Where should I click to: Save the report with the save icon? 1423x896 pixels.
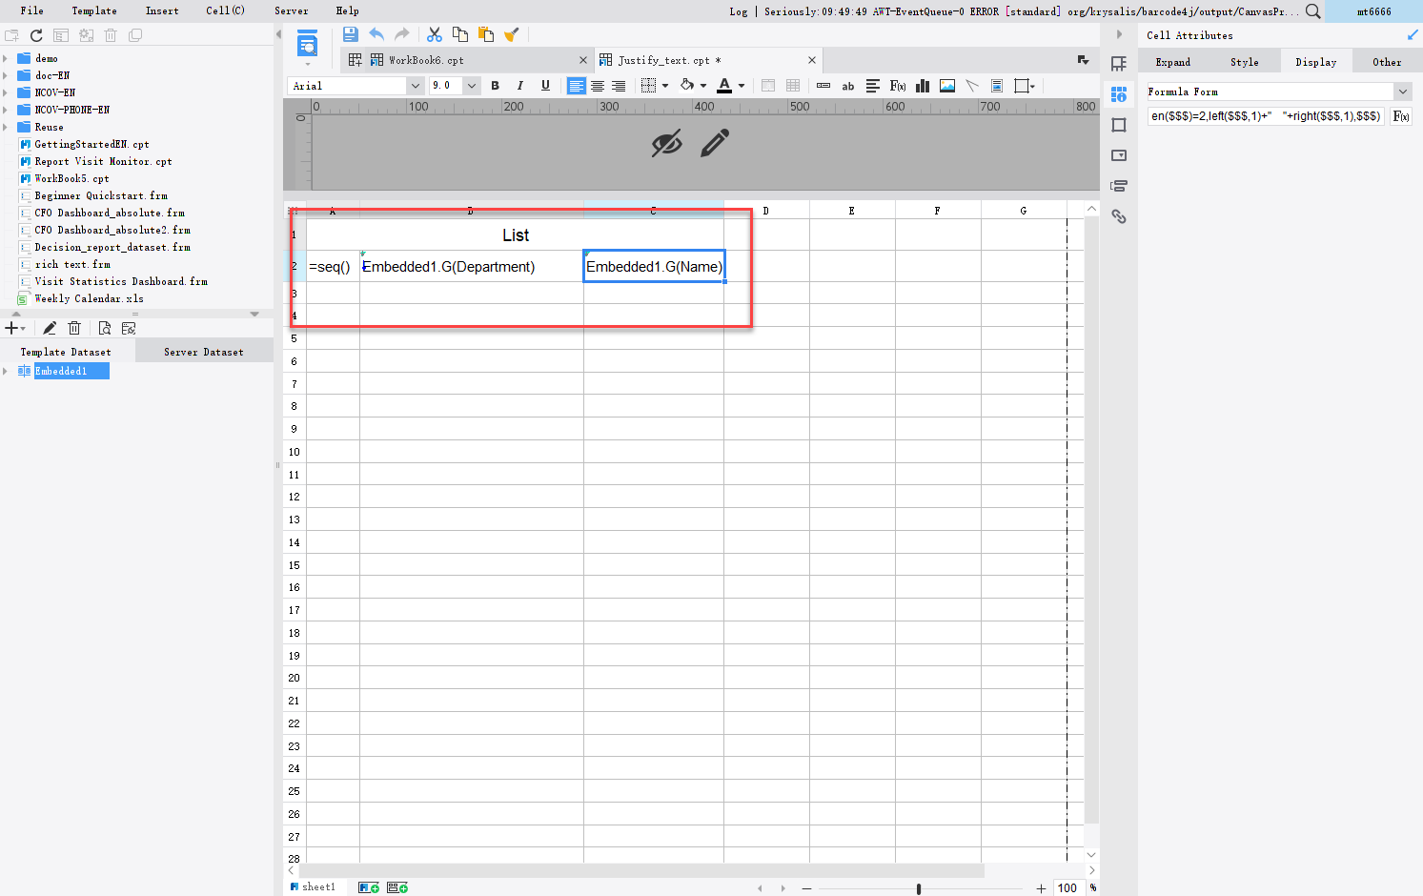pyautogui.click(x=351, y=33)
